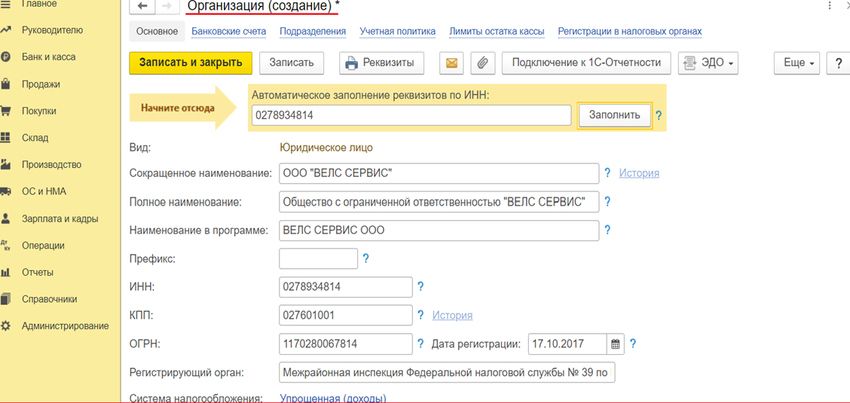Open the Зарплата и кадры person icon

(6, 219)
